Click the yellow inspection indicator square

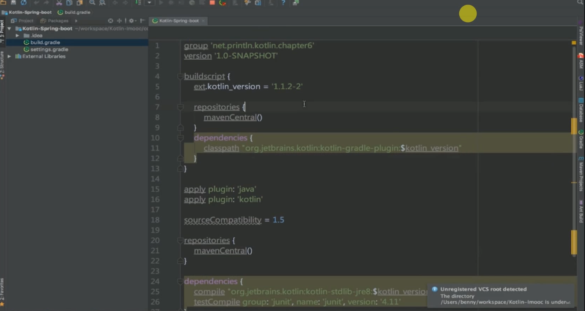(x=574, y=43)
